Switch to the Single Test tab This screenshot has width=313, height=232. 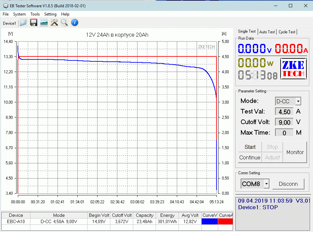(247, 31)
